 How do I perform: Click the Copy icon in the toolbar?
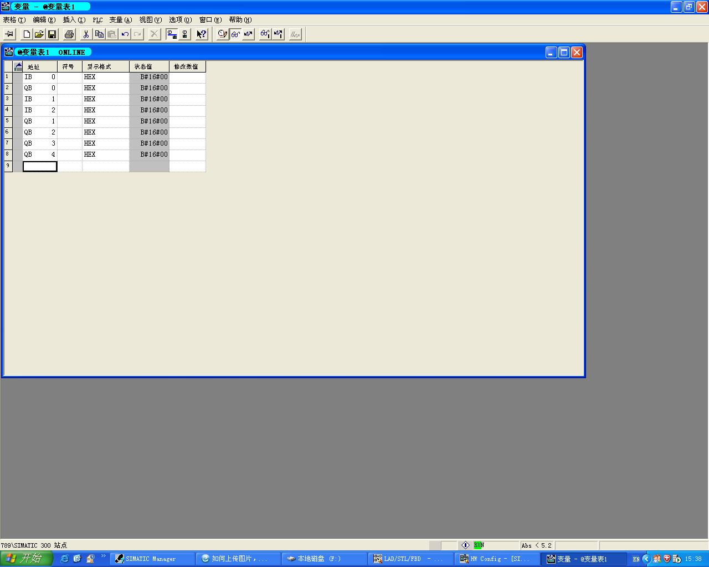(x=99, y=34)
